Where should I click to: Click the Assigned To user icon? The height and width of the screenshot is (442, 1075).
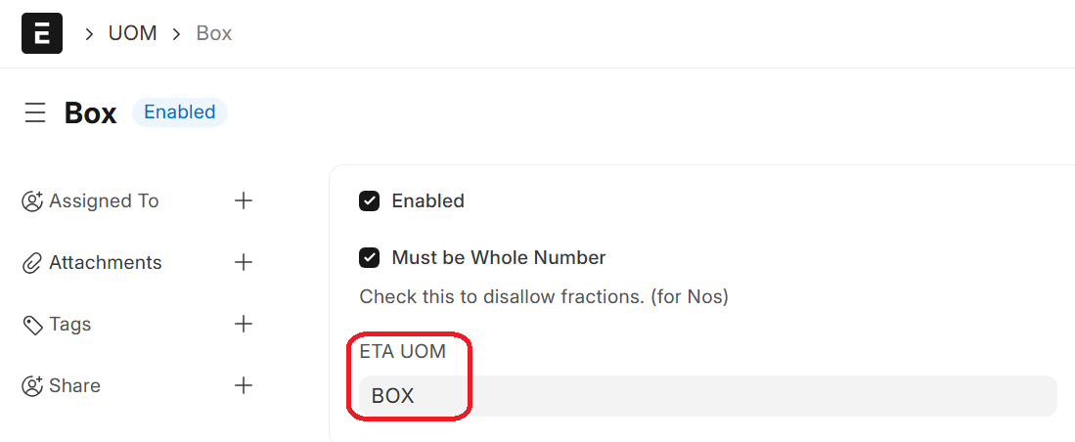(x=32, y=201)
